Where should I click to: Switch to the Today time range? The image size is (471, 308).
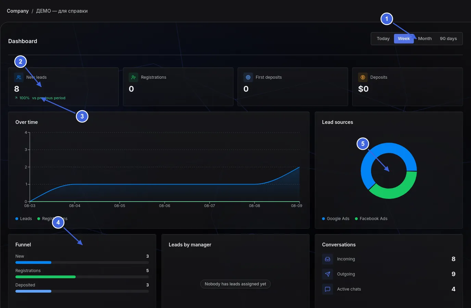coord(383,39)
